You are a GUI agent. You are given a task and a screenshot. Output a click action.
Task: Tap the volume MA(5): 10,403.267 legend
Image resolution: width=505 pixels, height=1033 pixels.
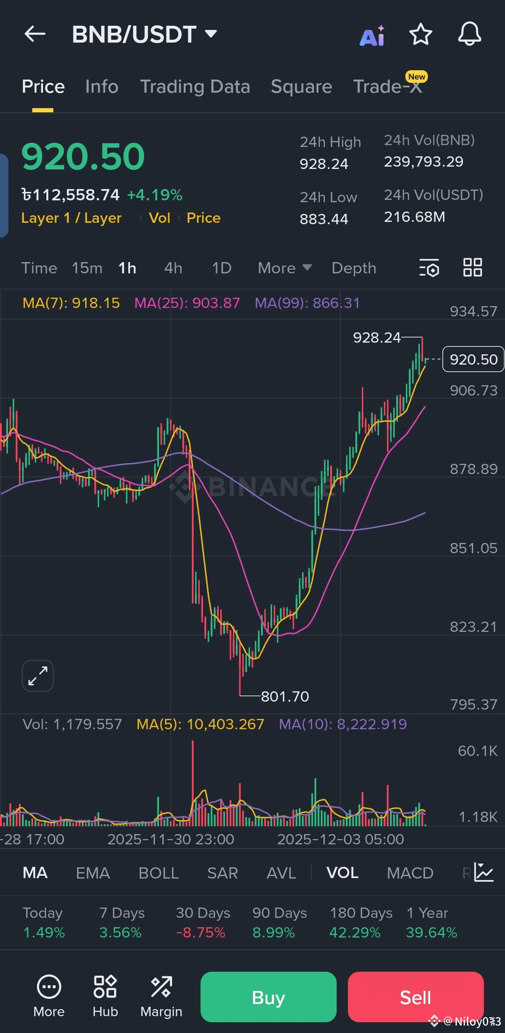[x=200, y=724]
